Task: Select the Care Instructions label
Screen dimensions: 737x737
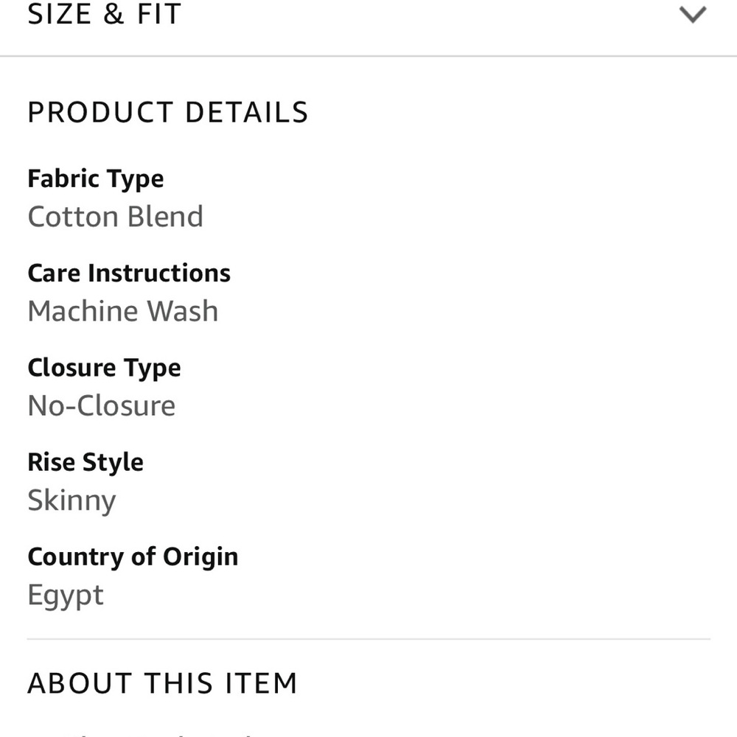Action: pyautogui.click(x=128, y=272)
